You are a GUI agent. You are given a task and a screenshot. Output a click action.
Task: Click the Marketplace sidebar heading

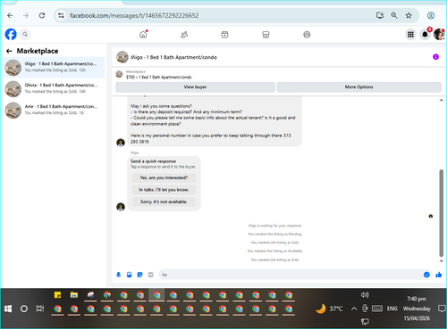click(x=38, y=51)
